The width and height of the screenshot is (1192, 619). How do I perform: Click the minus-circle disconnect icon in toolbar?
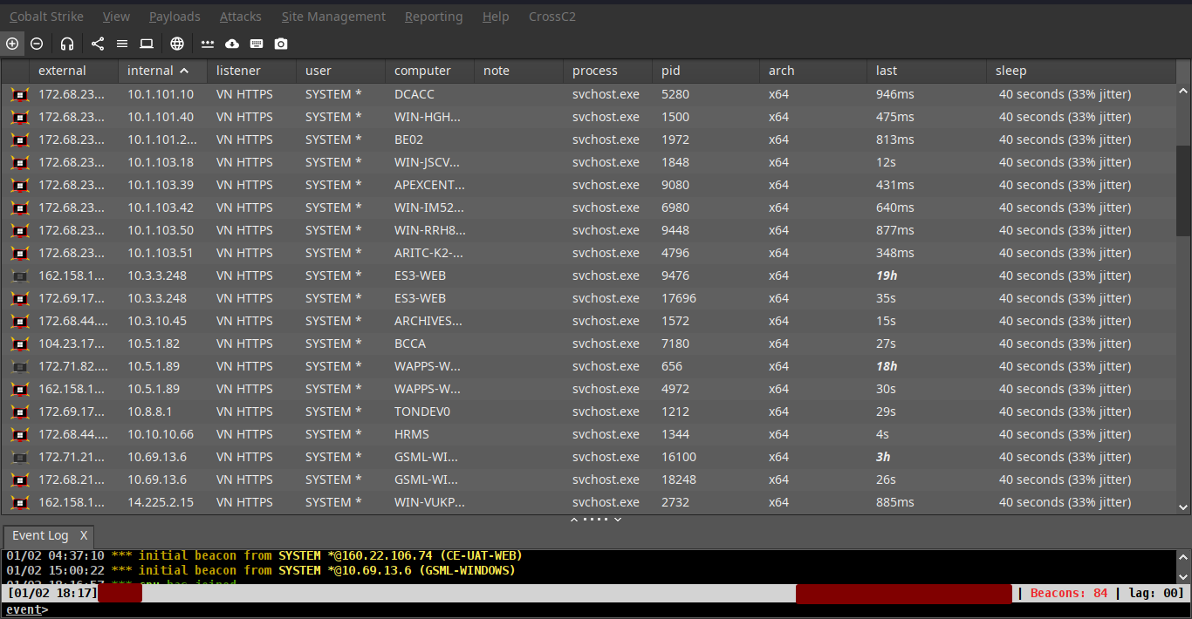37,44
